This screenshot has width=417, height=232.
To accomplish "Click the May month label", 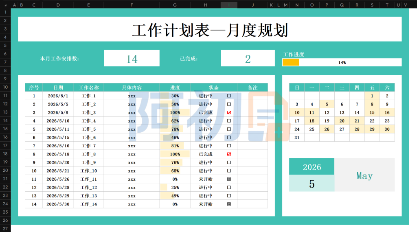I will [364, 175].
